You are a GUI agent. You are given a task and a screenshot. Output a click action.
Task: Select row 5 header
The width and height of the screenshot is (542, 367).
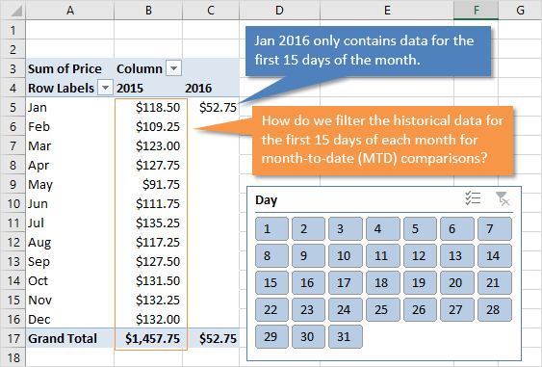[x=13, y=107]
